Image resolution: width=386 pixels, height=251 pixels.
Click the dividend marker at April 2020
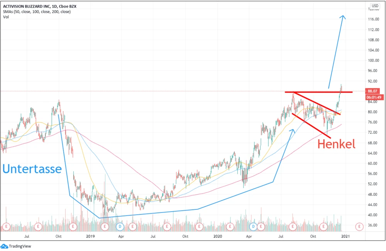click(253, 226)
